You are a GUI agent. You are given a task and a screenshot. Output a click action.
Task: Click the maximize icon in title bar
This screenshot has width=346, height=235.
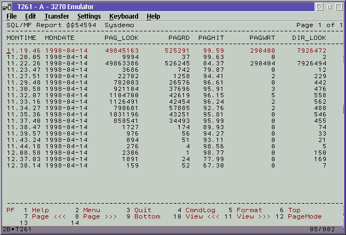pos(339,7)
